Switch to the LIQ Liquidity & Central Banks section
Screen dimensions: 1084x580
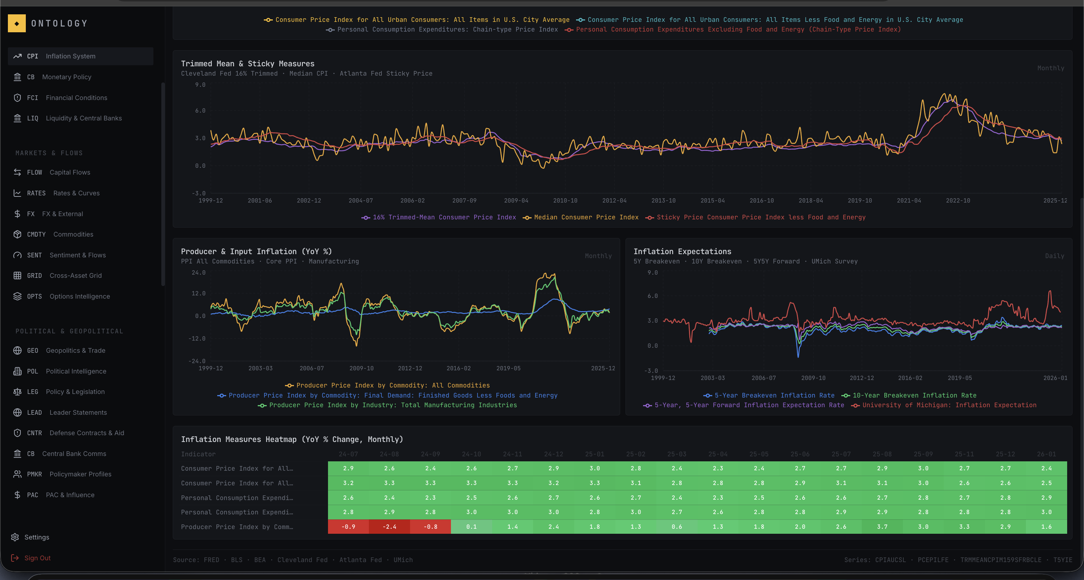pyautogui.click(x=17, y=118)
